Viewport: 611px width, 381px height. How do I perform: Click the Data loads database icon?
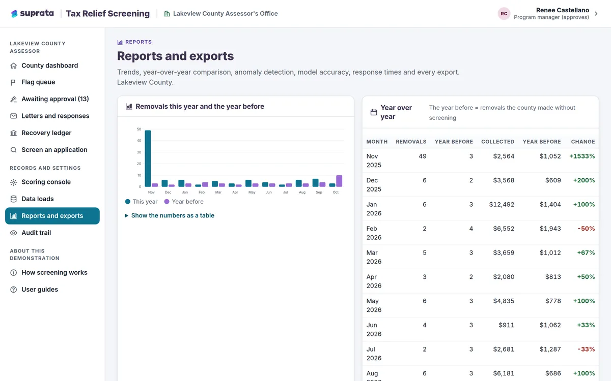point(14,199)
